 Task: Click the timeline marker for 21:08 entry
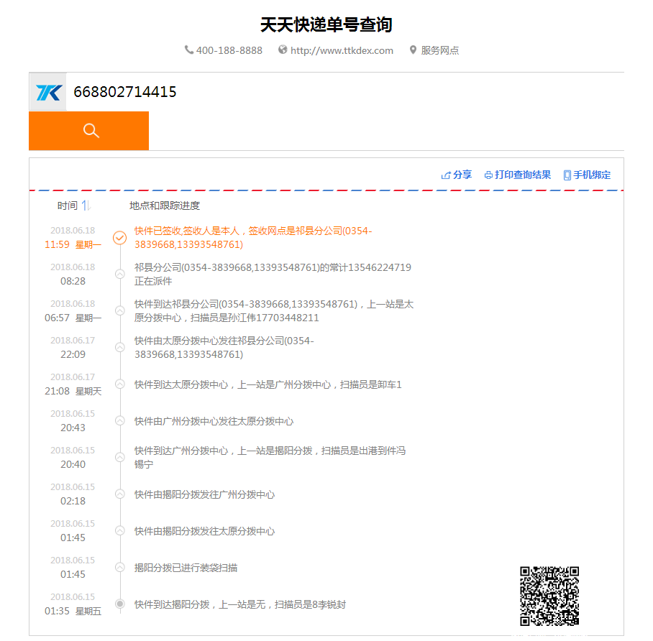pos(120,384)
